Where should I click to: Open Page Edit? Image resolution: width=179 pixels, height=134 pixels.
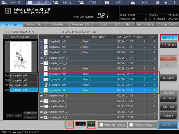click(x=169, y=107)
